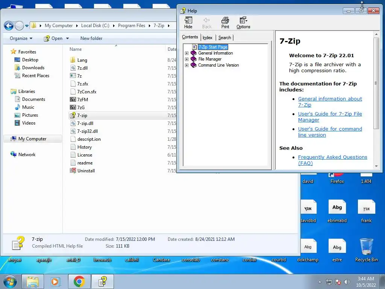Click the volume speaker tray icon
The image size is (385, 289).
pos(347,282)
